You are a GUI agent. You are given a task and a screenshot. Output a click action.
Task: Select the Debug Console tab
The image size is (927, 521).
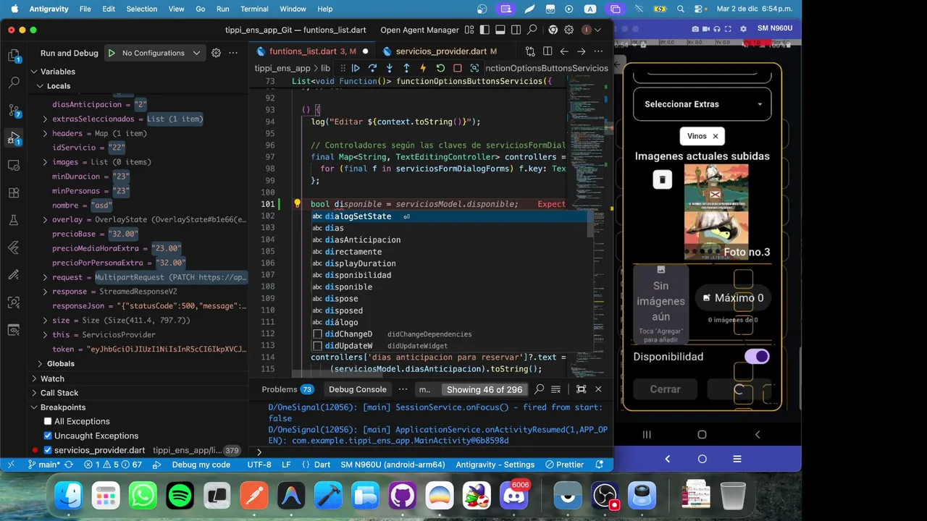[357, 389]
